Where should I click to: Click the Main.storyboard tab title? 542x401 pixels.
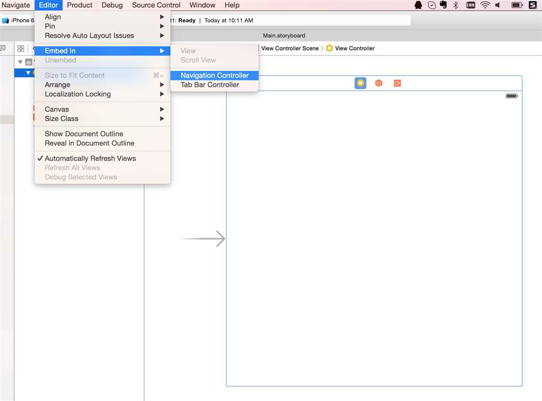pyautogui.click(x=284, y=35)
